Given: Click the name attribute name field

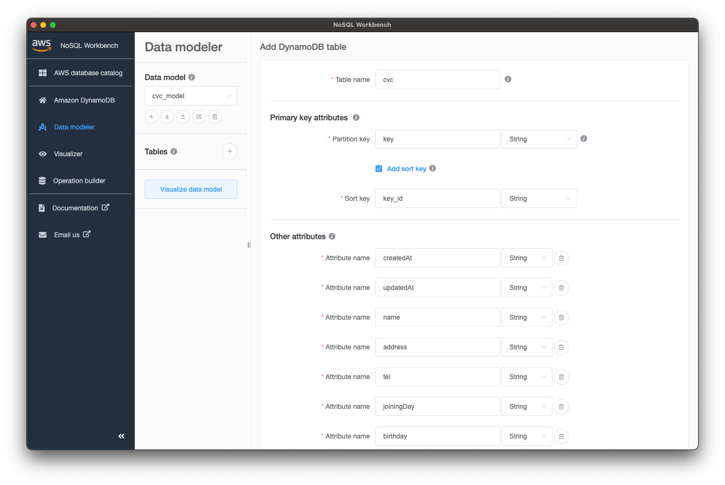Looking at the screenshot, I should [438, 317].
